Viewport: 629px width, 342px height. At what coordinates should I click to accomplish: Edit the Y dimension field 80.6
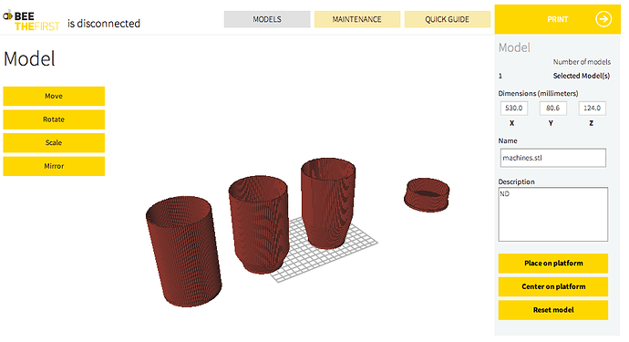[x=552, y=108]
